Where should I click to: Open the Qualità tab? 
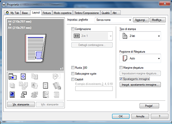coord(106,13)
